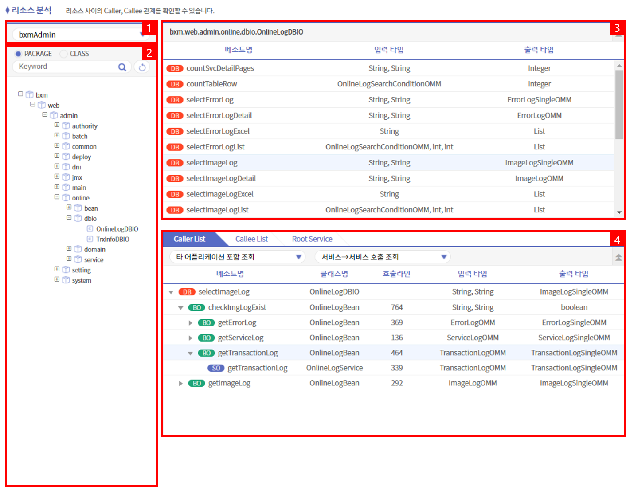Click the BO badge of getErrorLog

tap(207, 322)
